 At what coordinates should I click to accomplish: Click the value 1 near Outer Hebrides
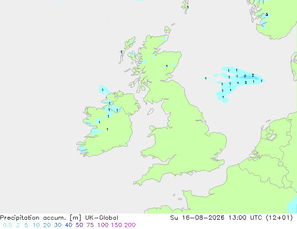pyautogui.click(x=121, y=52)
